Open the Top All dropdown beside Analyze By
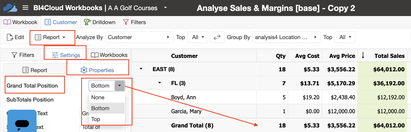The height and width of the screenshot is (132, 411). coord(198,37)
